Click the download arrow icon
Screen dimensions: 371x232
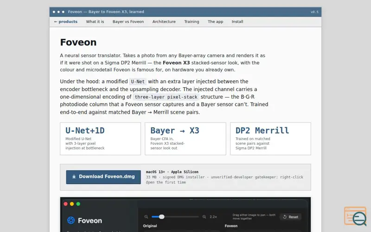(x=74, y=177)
